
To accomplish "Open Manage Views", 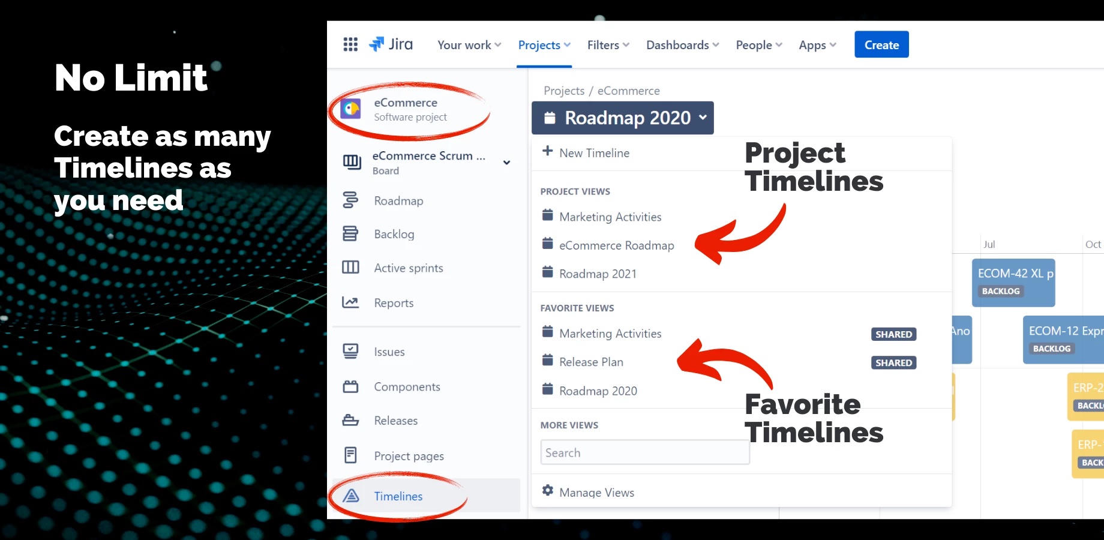I will [x=596, y=493].
